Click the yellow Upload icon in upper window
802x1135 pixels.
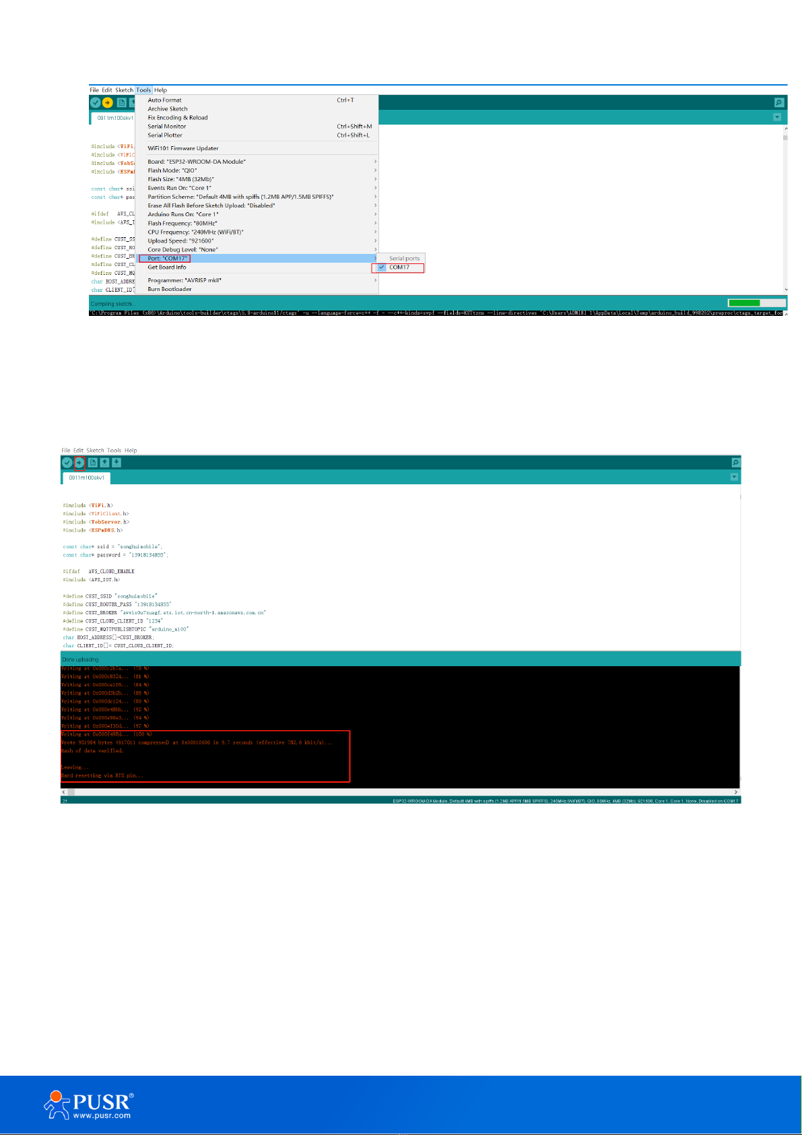click(108, 102)
